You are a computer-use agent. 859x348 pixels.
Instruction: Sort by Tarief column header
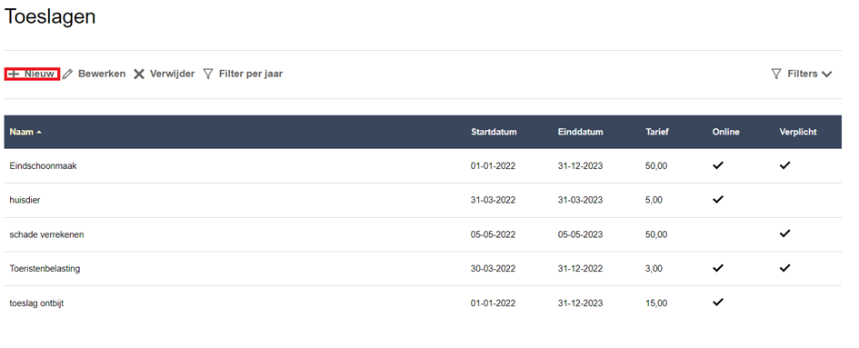pyautogui.click(x=657, y=132)
